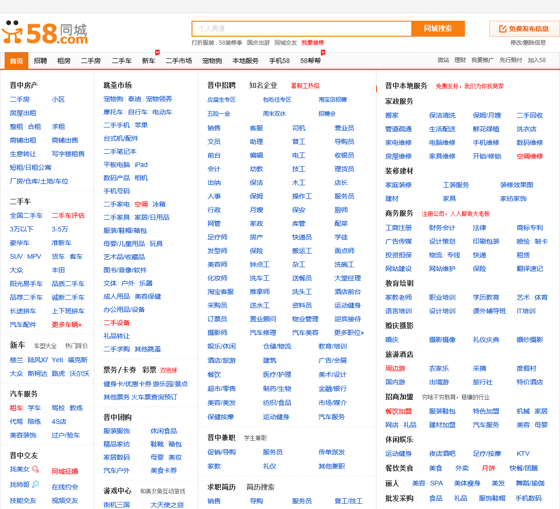Open the 翻译速记 link

pyautogui.click(x=529, y=269)
